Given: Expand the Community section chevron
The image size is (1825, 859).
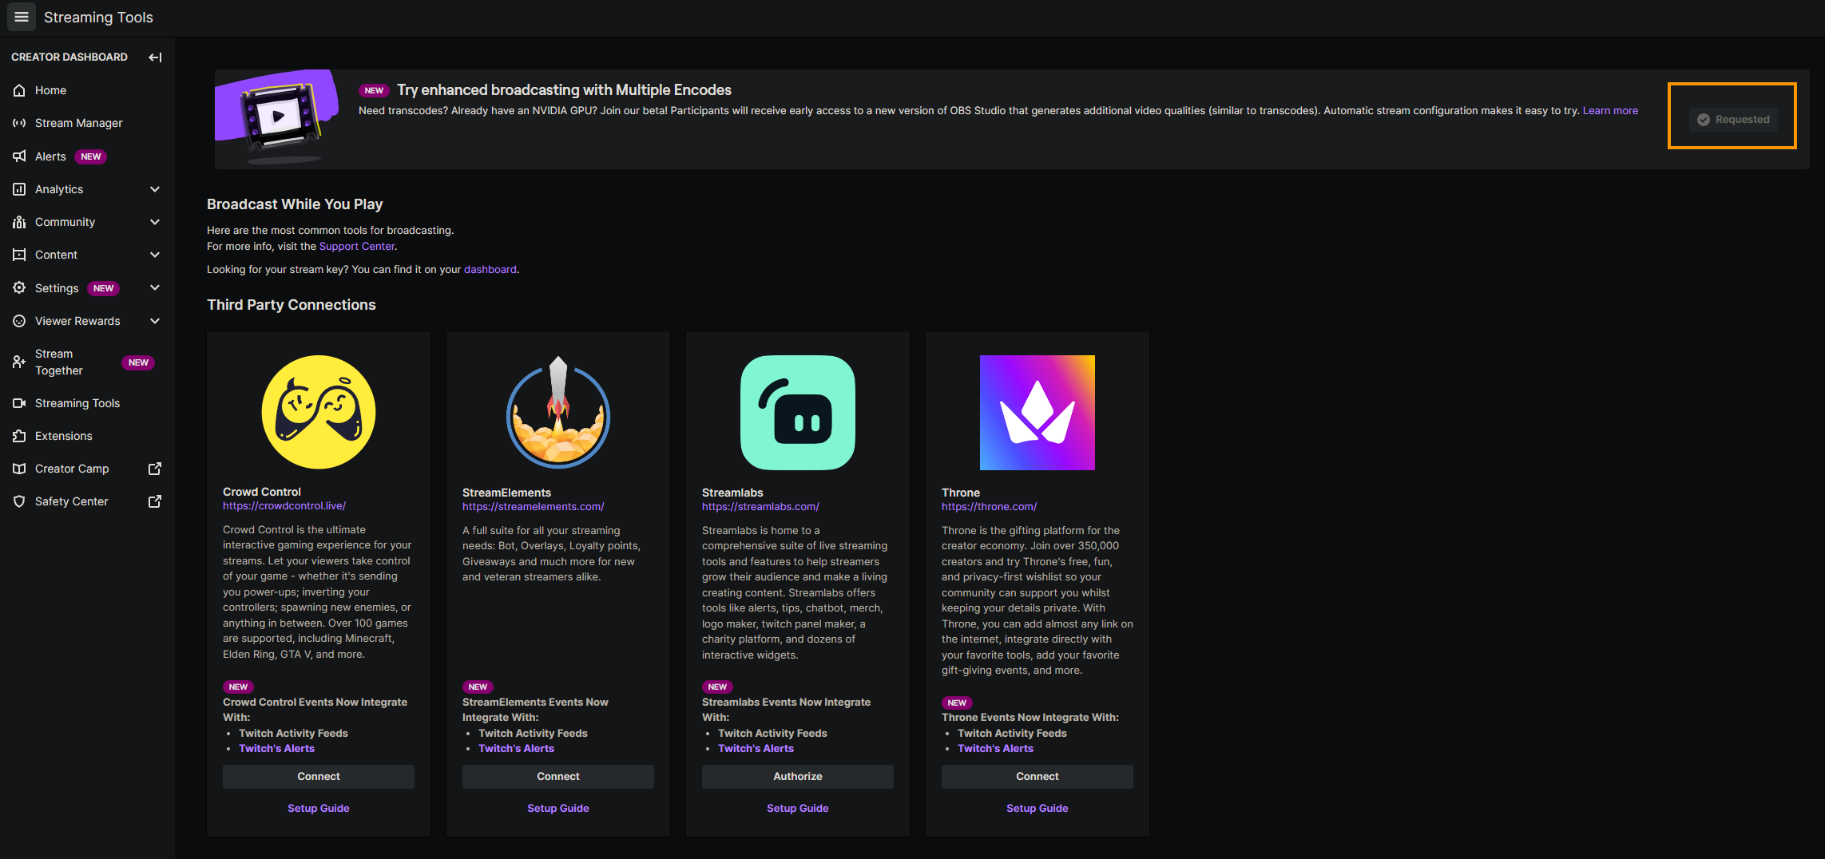Looking at the screenshot, I should pyautogui.click(x=155, y=222).
